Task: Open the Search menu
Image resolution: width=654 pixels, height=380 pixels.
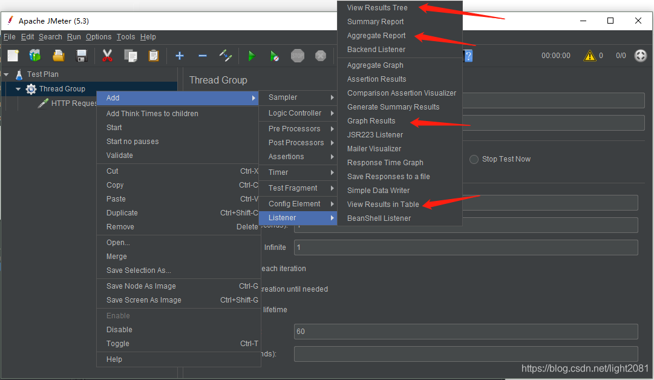Action: [50, 37]
